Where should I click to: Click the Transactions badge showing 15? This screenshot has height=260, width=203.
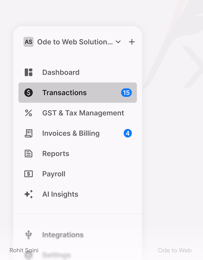pos(126,93)
